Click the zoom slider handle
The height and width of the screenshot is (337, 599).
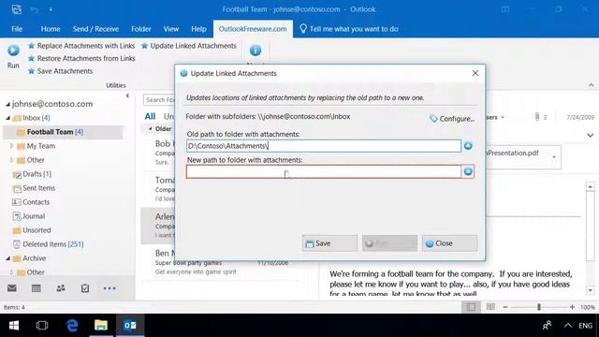pyautogui.click(x=539, y=307)
